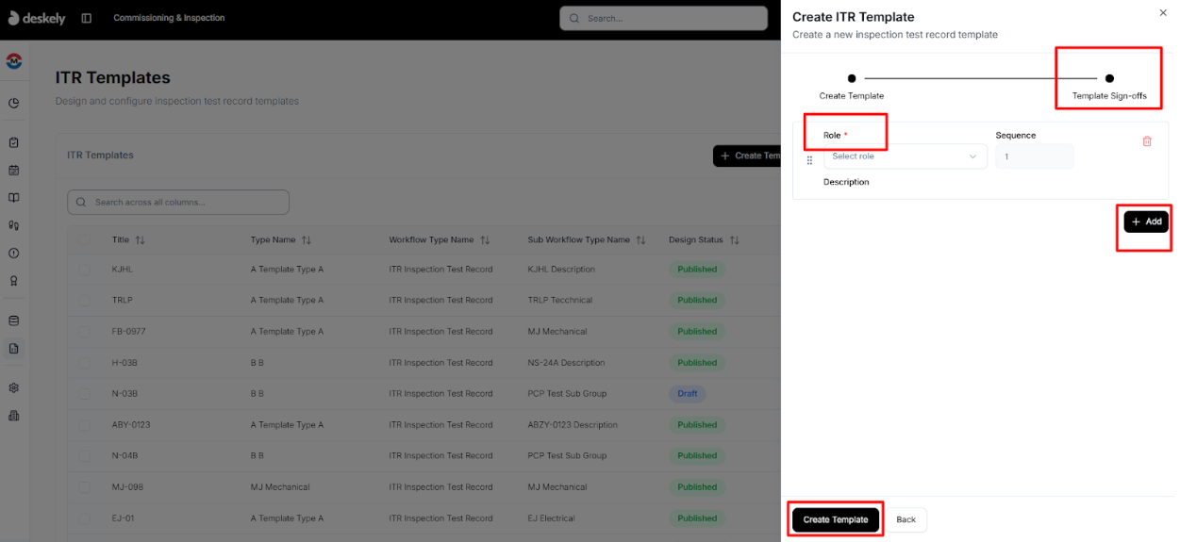
Task: Sort by Title column arrows
Action: coord(140,240)
